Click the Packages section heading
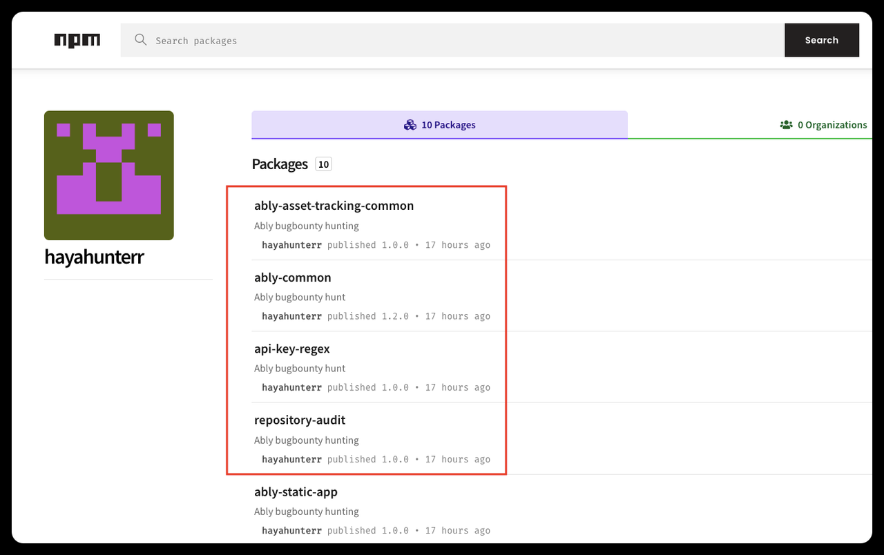Image resolution: width=884 pixels, height=555 pixels. 280,164
